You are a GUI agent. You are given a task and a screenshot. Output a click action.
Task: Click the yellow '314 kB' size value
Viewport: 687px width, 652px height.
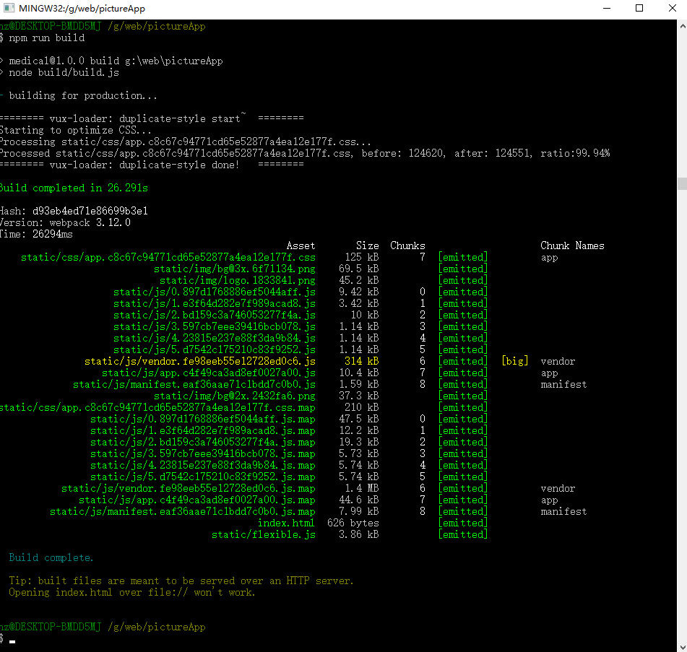(361, 361)
